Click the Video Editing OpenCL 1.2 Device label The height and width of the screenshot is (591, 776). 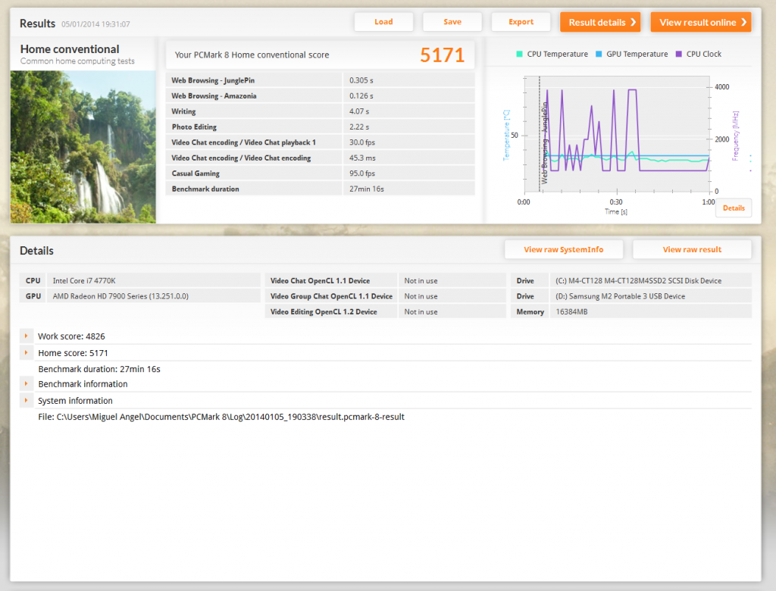324,312
